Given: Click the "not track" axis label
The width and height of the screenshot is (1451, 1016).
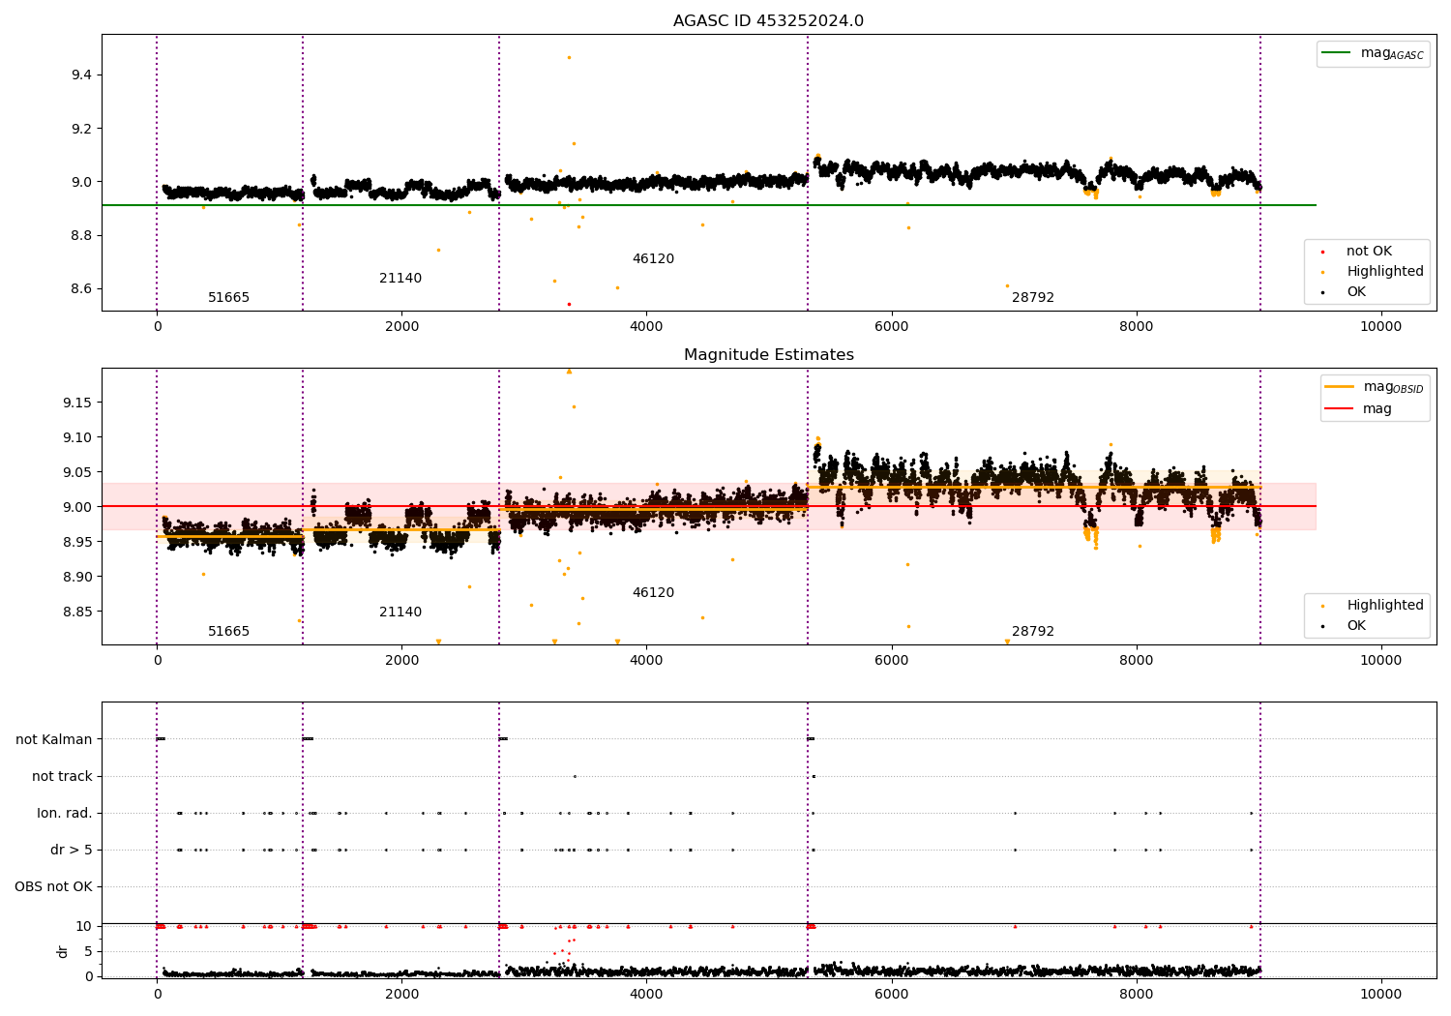Looking at the screenshot, I should pos(62,777).
